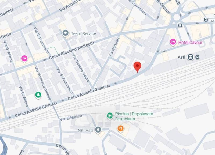This screenshot has height=155, width=215.
Task: Open the Team Service text label
Action: 83,33
